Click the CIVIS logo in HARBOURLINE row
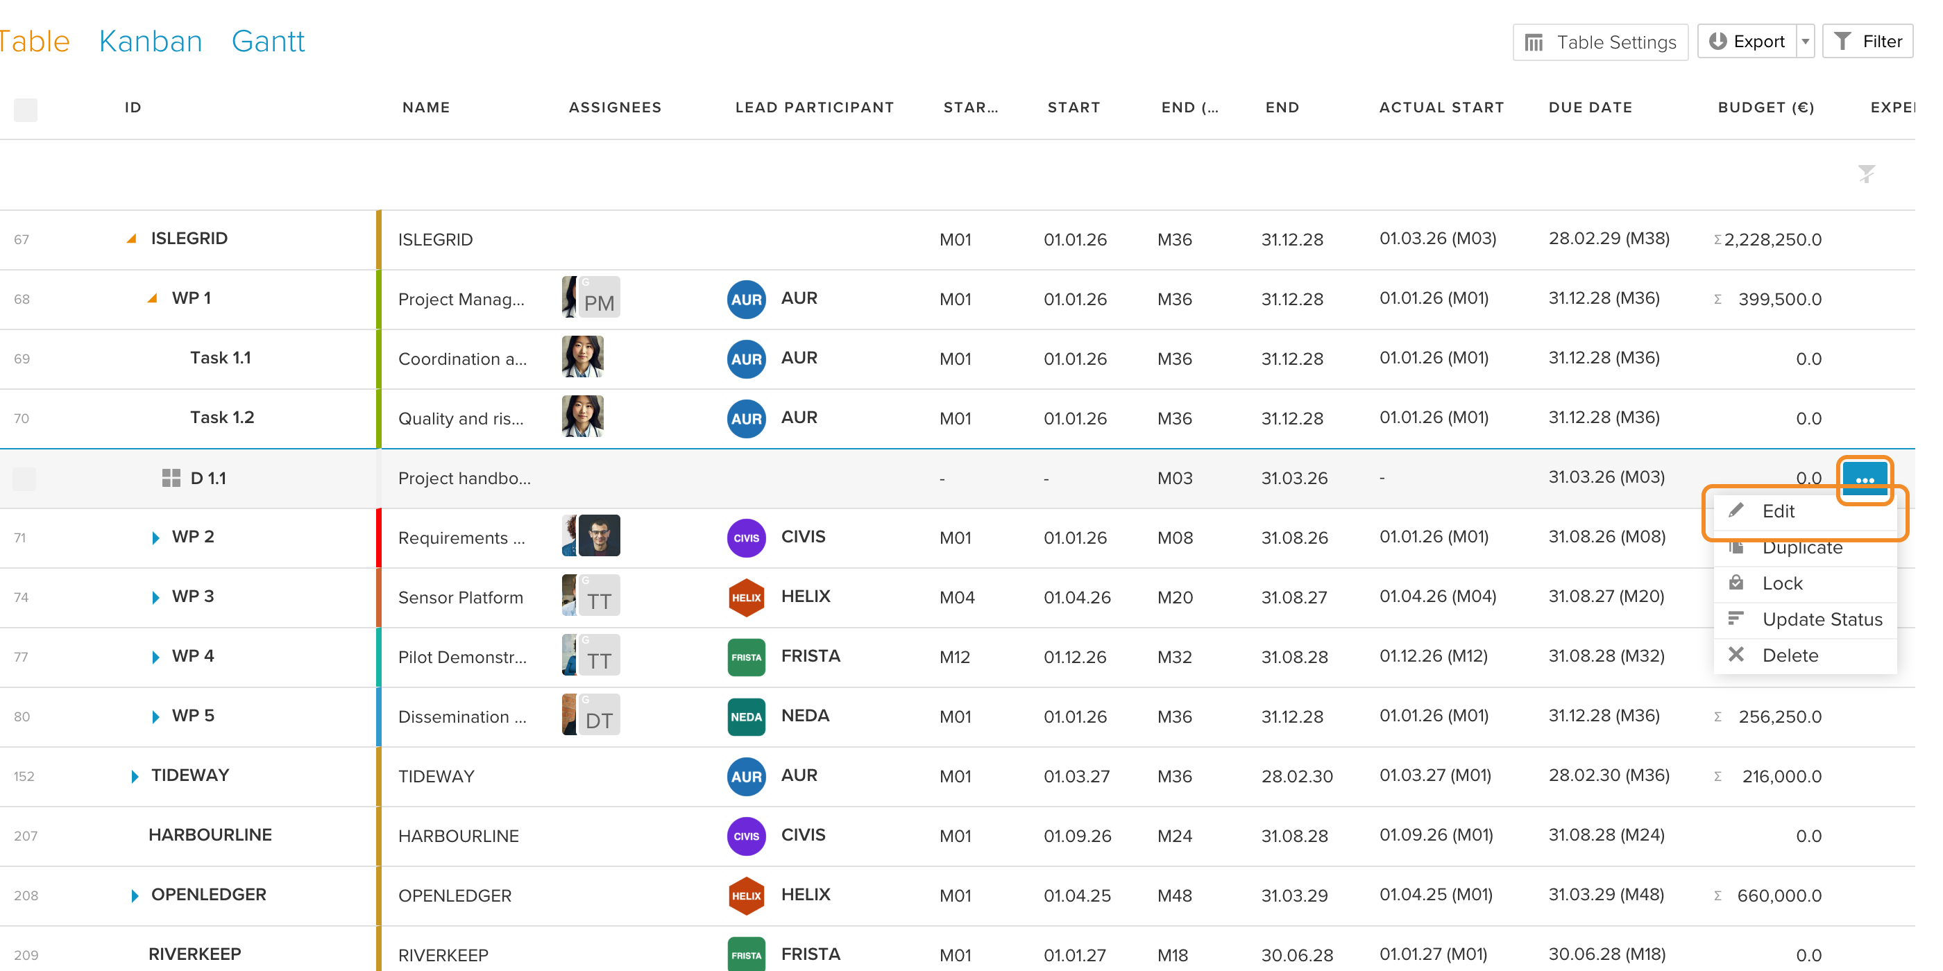This screenshot has width=1943, height=971. pyautogui.click(x=746, y=836)
